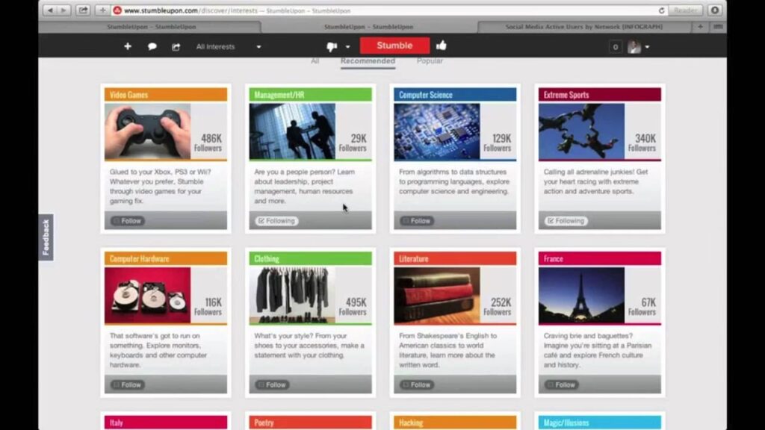Click the Safari reload page icon
Screen dimensions: 765x430
point(662,10)
